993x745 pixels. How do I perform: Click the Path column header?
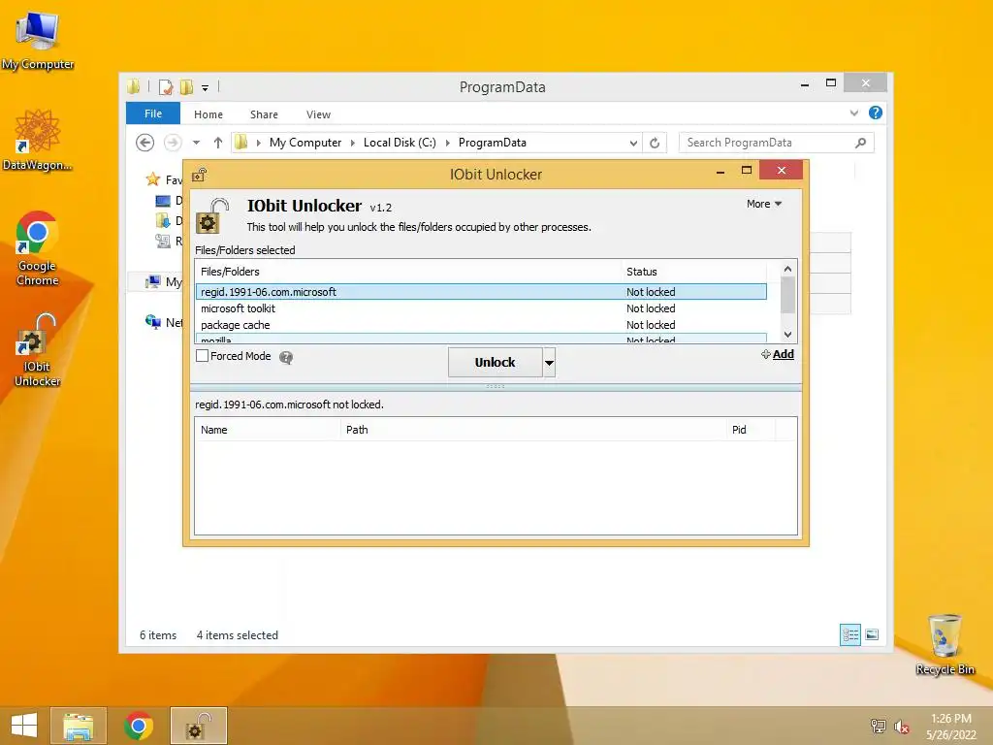click(533, 430)
